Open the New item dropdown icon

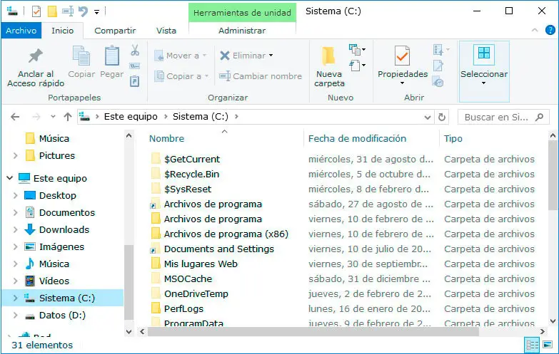click(357, 50)
